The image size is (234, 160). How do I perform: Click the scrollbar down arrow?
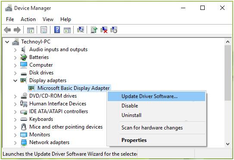pos(228,144)
